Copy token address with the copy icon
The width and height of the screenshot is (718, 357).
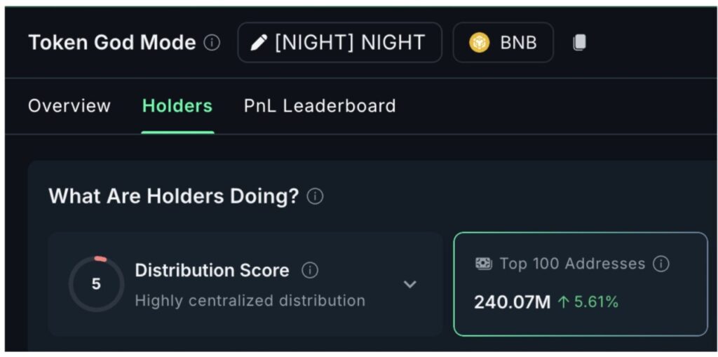tap(579, 43)
